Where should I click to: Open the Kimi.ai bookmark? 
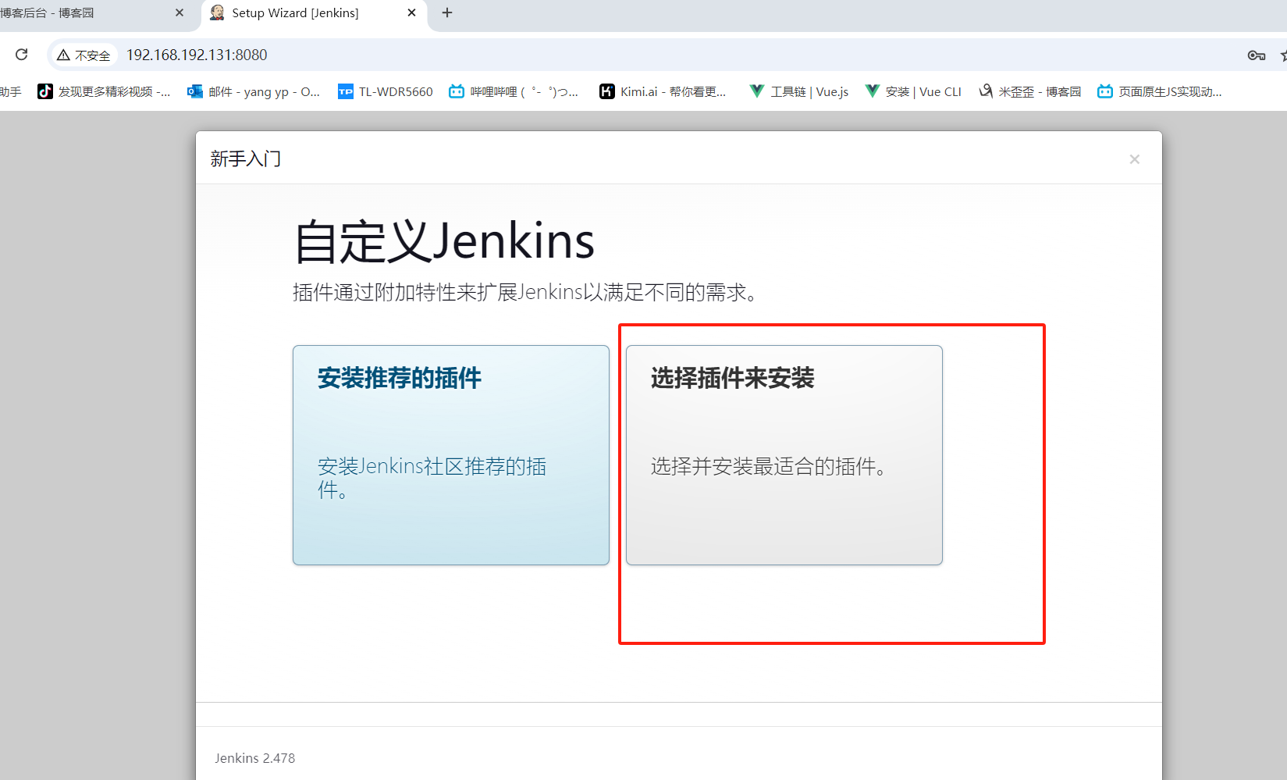663,91
